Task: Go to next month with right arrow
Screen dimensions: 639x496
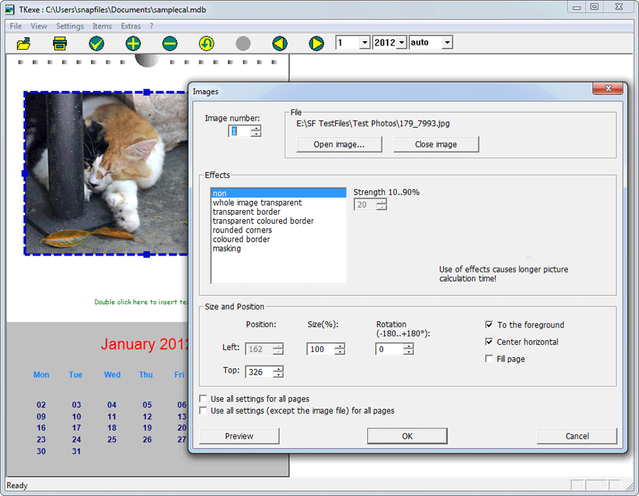Action: pos(317,43)
